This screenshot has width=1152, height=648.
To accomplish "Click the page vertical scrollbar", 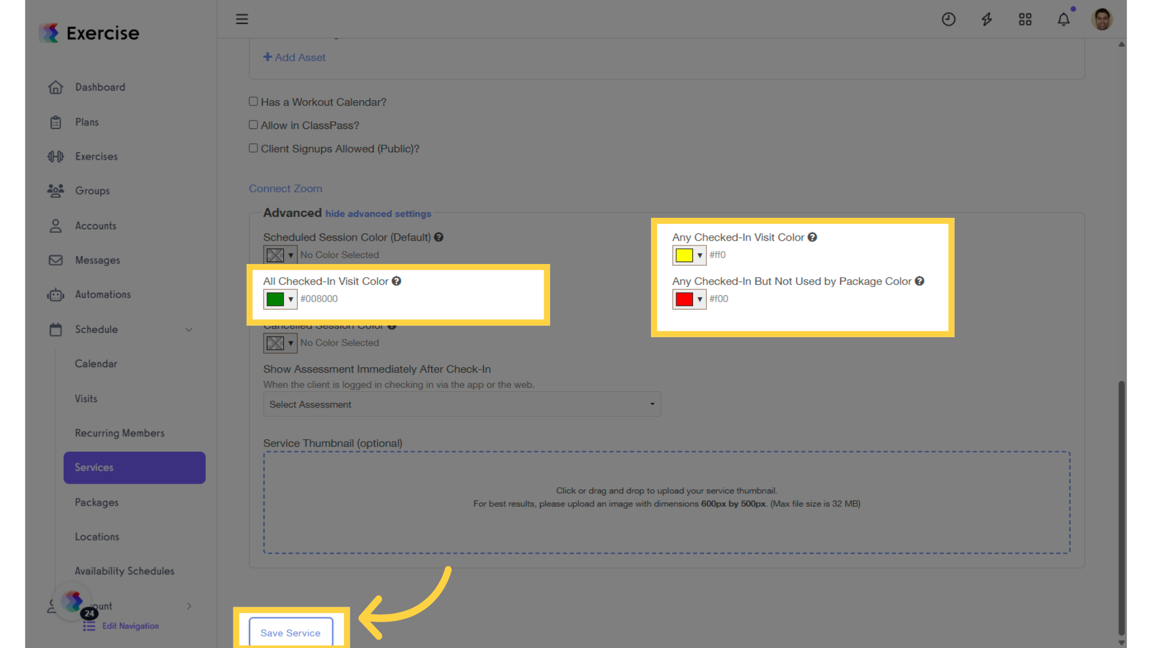I will point(1121,507).
